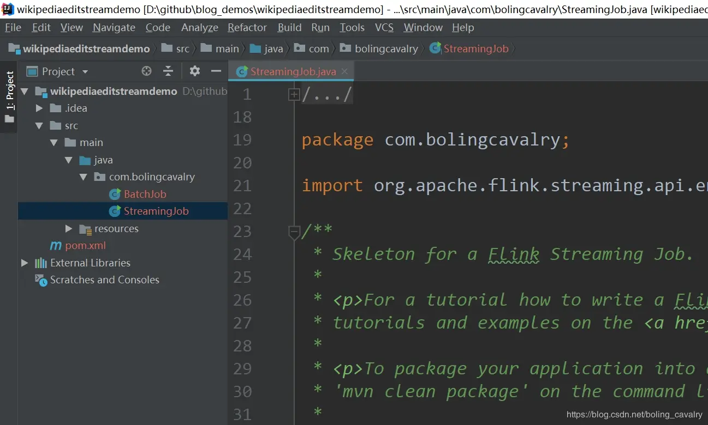Screen dimensions: 708x425
Task: Click the pom.xml Maven icon
Action: click(56, 246)
